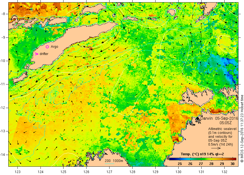The image size is (244, 175).
Task: Click the colorbar tick label '30'
Action: [x=232, y=164]
